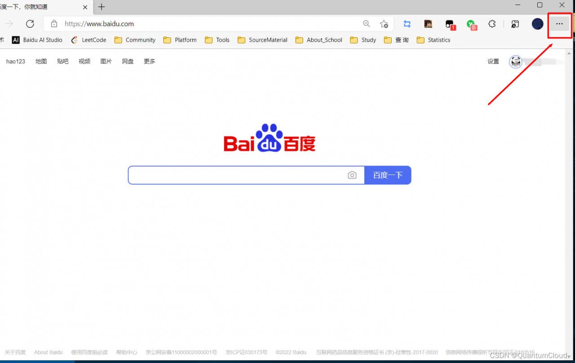Screen dimensions: 575x363
Task: Expand the Tools bookmarks folder
Action: tap(217, 40)
